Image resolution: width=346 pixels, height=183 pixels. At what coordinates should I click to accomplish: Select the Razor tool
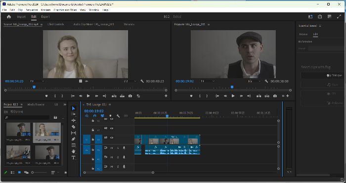click(x=74, y=127)
